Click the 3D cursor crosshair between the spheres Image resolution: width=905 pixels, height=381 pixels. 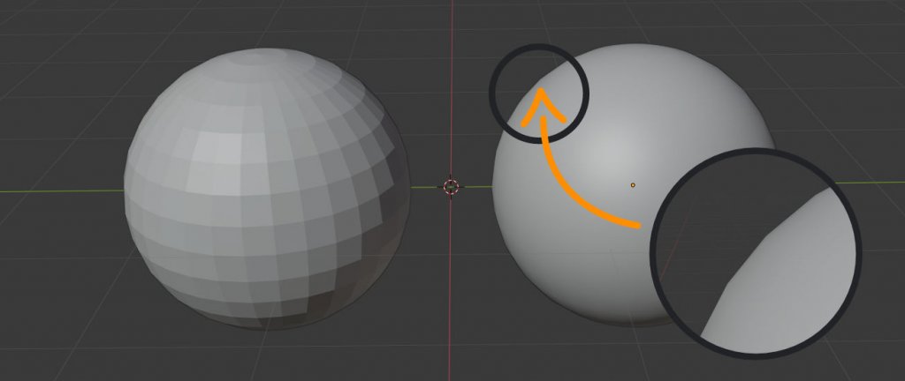[x=452, y=186]
